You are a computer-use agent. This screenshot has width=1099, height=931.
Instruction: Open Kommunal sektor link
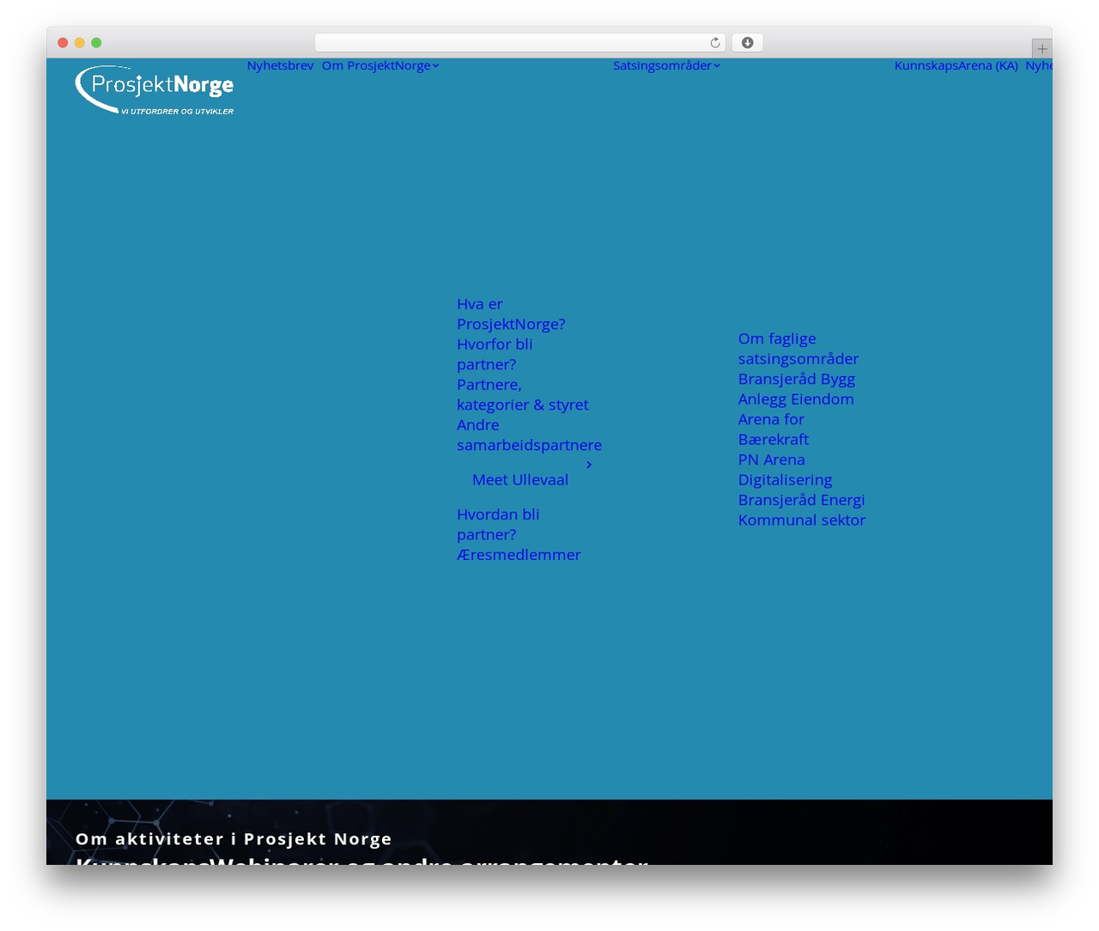801,520
